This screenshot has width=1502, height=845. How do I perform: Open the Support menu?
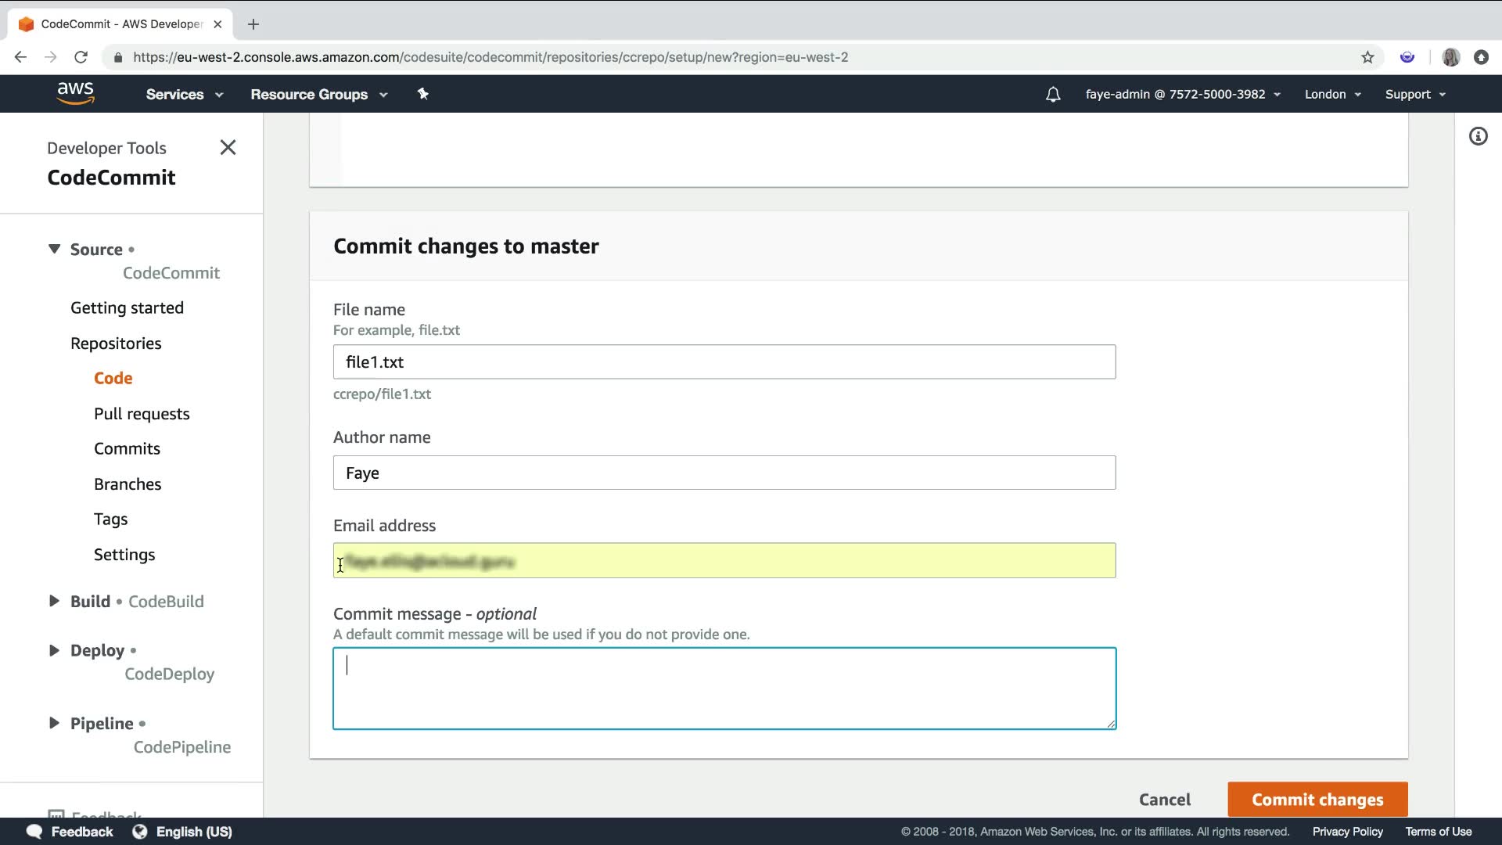pyautogui.click(x=1414, y=94)
